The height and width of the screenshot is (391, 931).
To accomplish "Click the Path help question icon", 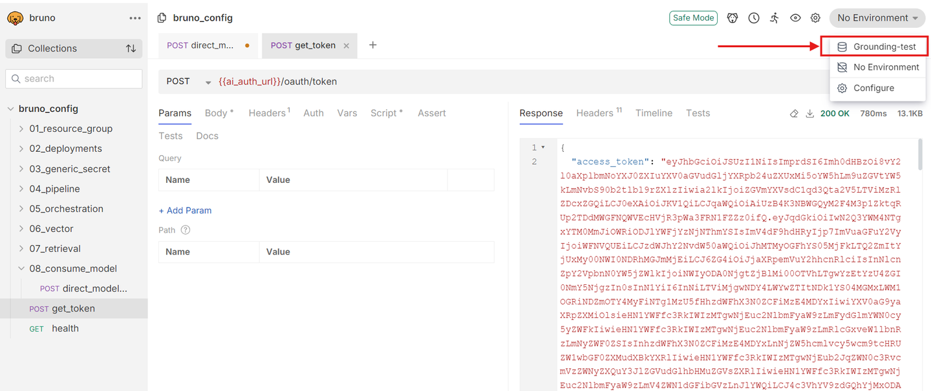I will tap(186, 230).
